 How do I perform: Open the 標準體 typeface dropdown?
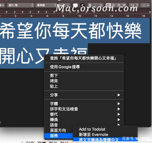click(x=46, y=5)
